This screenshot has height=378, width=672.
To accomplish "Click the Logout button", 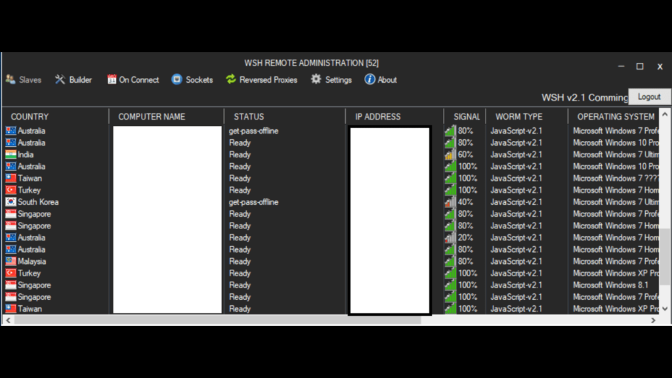I will coord(649,97).
